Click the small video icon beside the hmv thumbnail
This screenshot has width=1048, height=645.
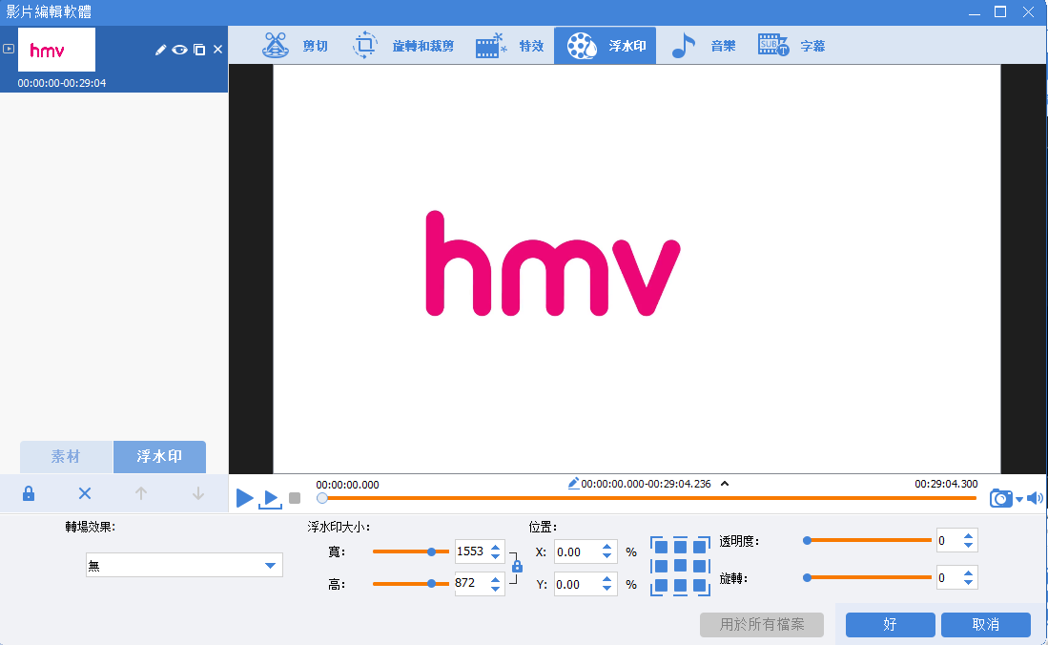pyautogui.click(x=9, y=49)
